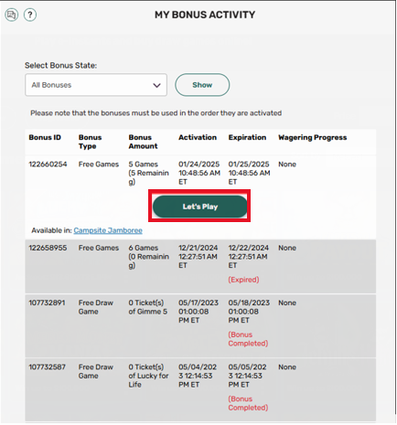
Task: Click the Bonus ID column header
Action: (45, 137)
